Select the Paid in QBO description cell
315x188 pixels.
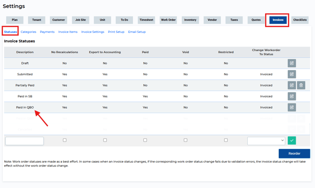click(x=25, y=107)
